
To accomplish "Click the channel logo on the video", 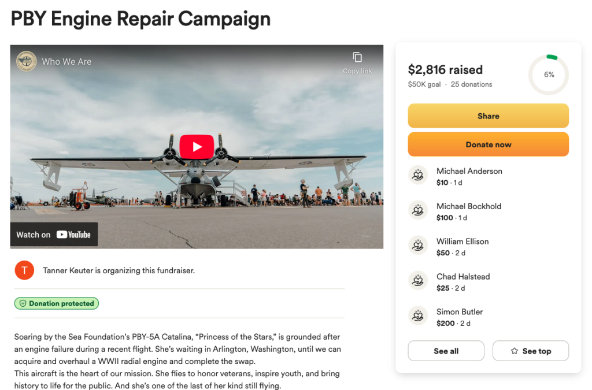I will [27, 61].
